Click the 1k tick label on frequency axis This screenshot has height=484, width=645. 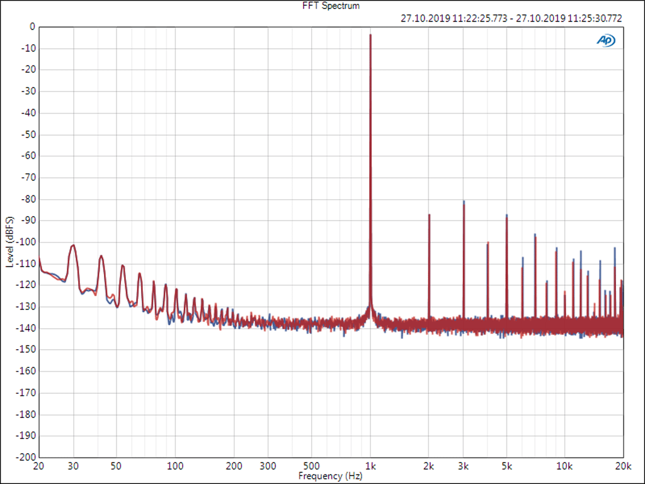pyautogui.click(x=370, y=467)
